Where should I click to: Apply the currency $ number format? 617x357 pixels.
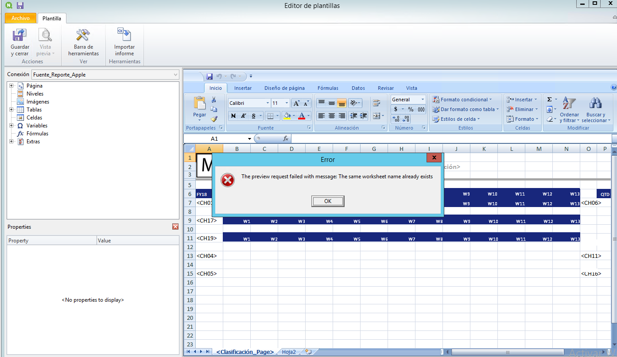[x=396, y=109]
